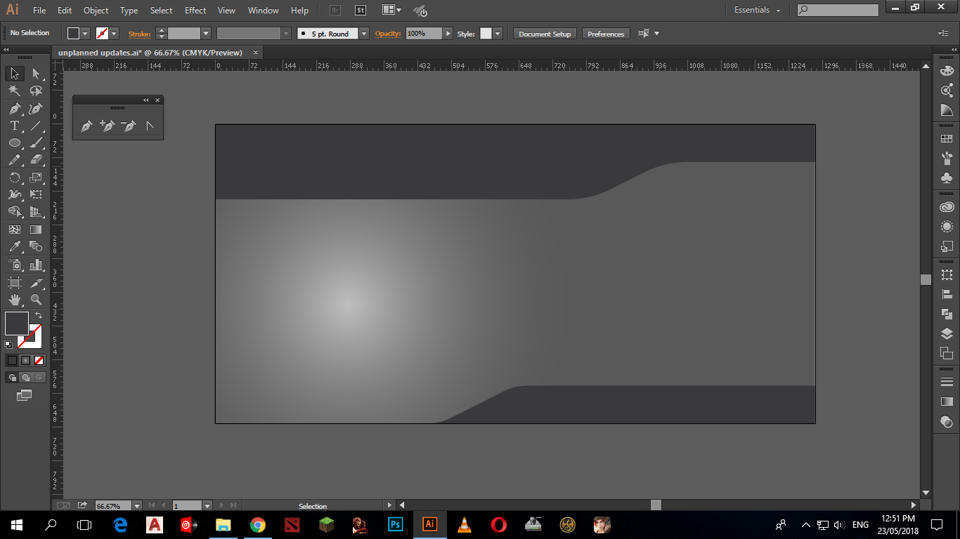This screenshot has width=960, height=539.
Task: Open the Layers panel icon
Action: click(947, 334)
